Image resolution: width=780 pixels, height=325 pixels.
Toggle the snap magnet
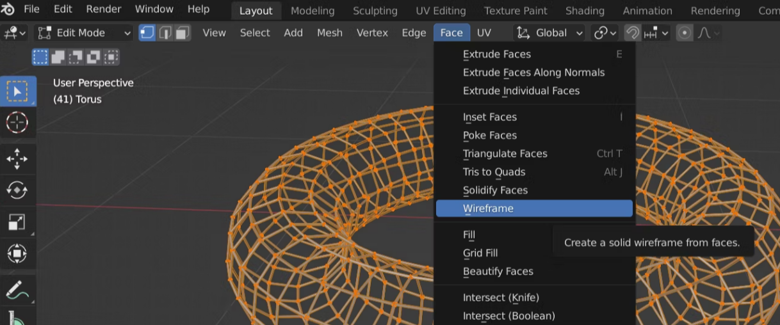pyautogui.click(x=633, y=33)
